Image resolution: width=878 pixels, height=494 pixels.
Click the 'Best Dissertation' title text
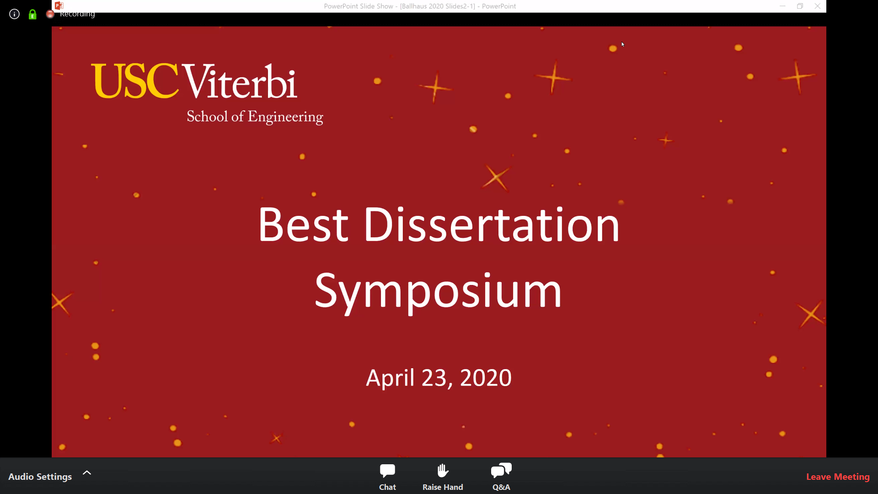click(x=439, y=225)
